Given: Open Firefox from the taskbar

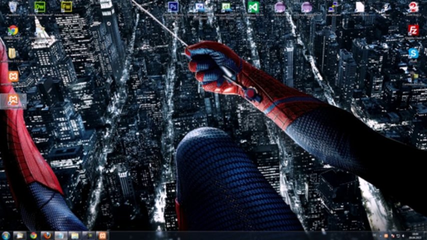Looking at the screenshot, I should click(x=47, y=235).
